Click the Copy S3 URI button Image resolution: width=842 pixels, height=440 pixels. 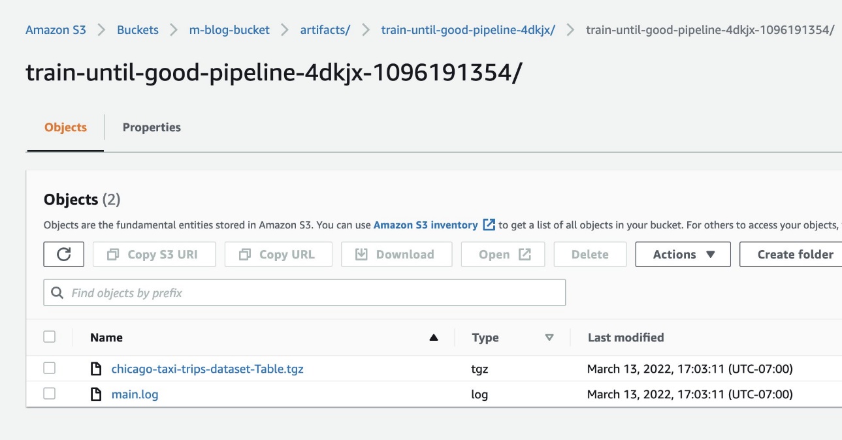click(x=154, y=255)
